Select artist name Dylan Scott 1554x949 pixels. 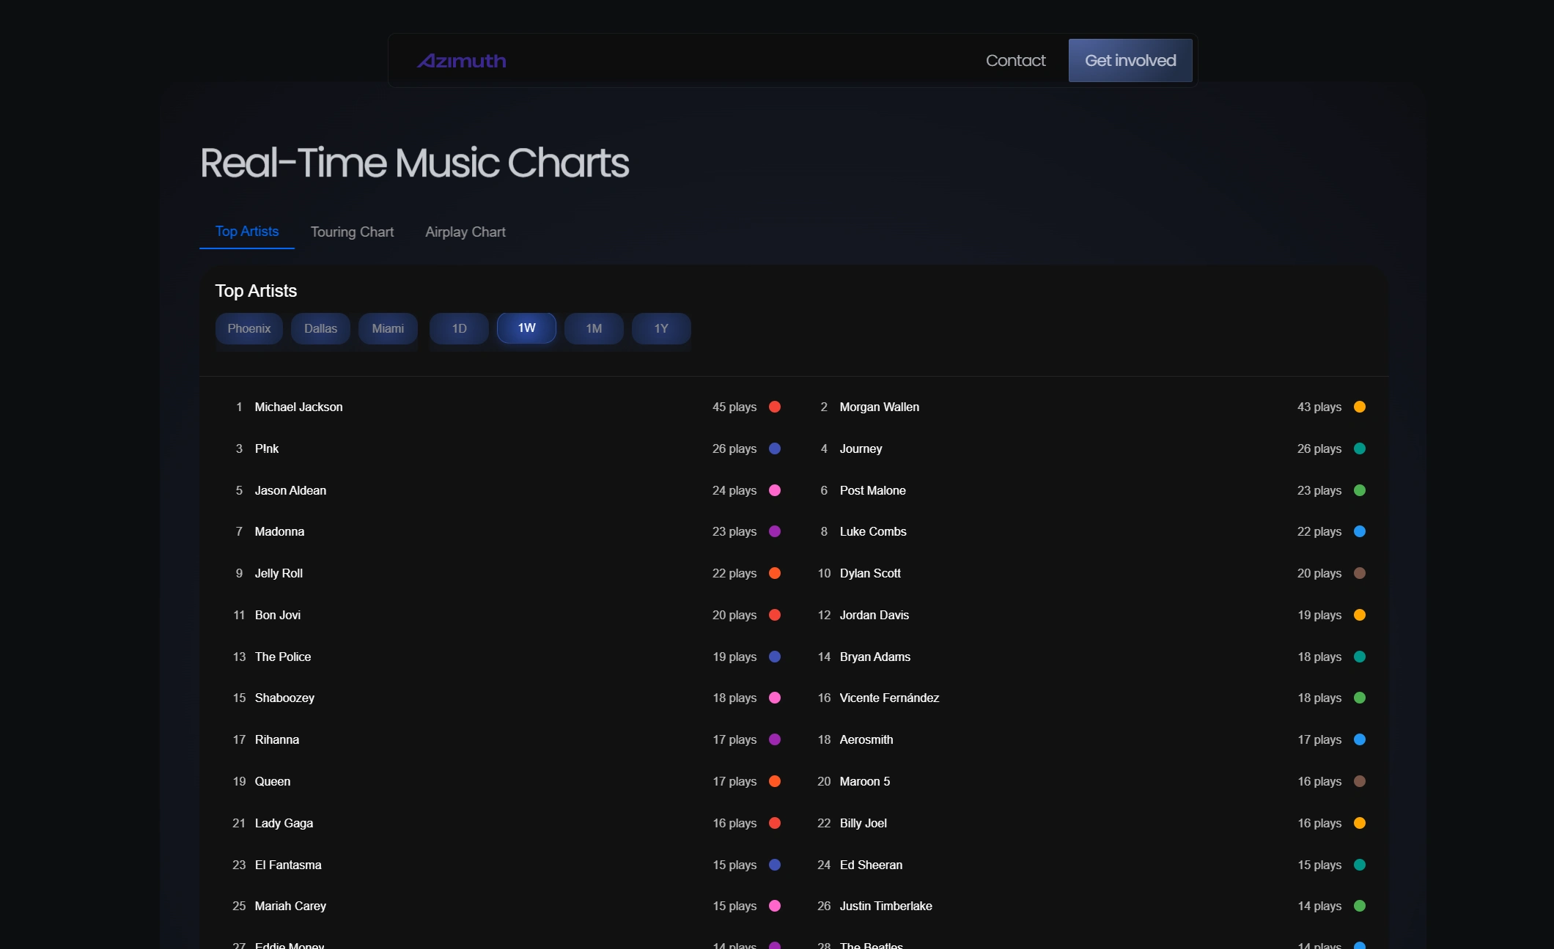[870, 573]
